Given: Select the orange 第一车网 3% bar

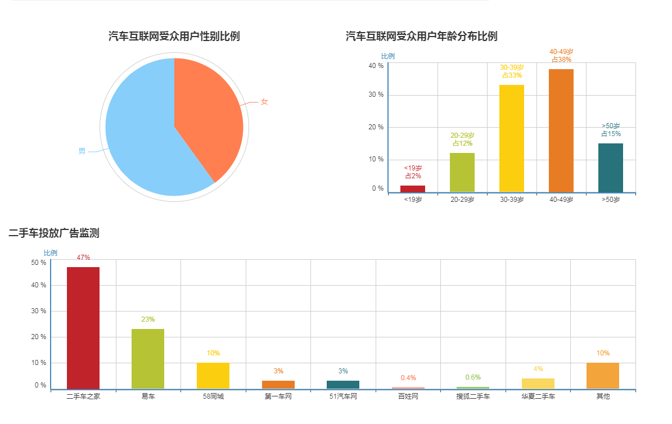Looking at the screenshot, I should [x=278, y=385].
